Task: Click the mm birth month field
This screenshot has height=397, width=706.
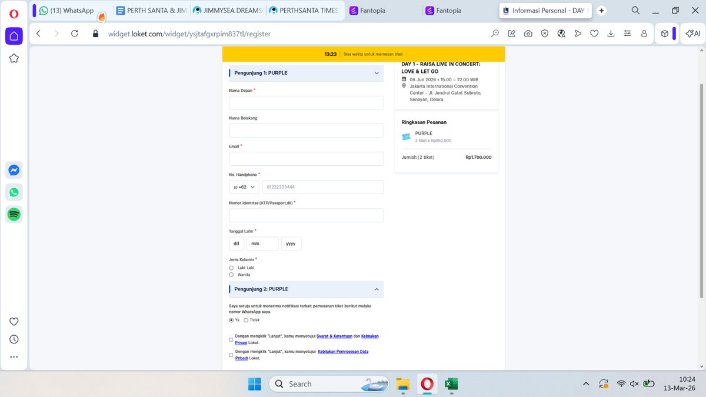Action: tap(262, 243)
